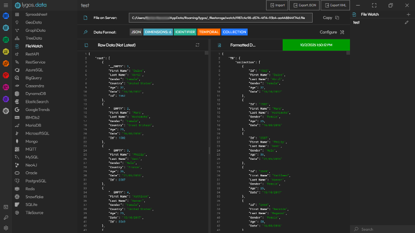Screen dimensions: 415x233
Task: Click Export JSON button
Action: point(304,5)
